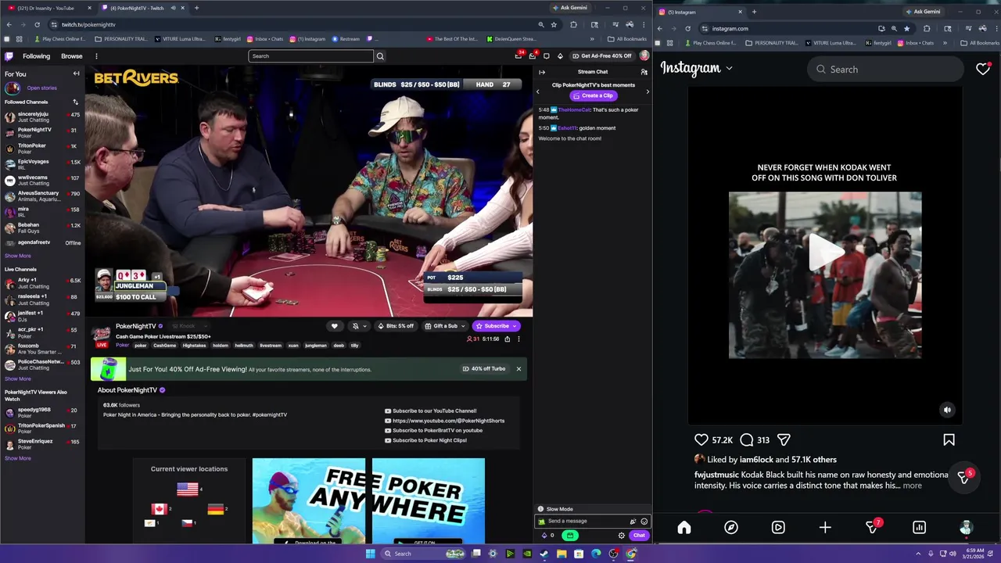Send message with the Chat button

click(639, 536)
